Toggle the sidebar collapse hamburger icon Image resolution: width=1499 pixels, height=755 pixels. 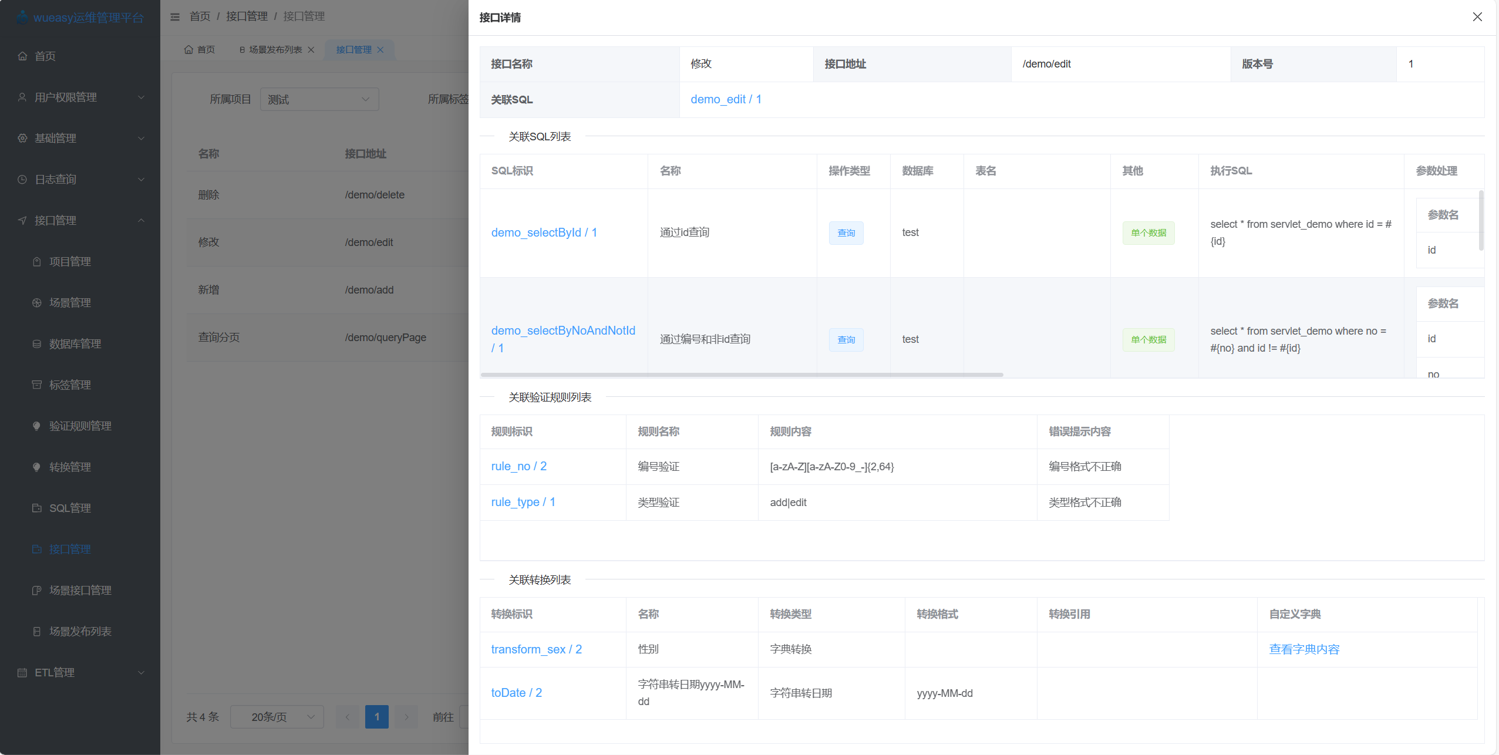click(175, 17)
